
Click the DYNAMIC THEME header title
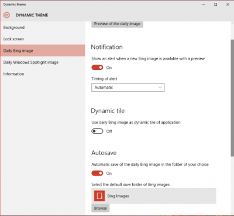pos(32,15)
